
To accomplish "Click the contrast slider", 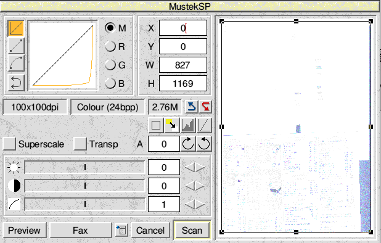I will 85,186.
